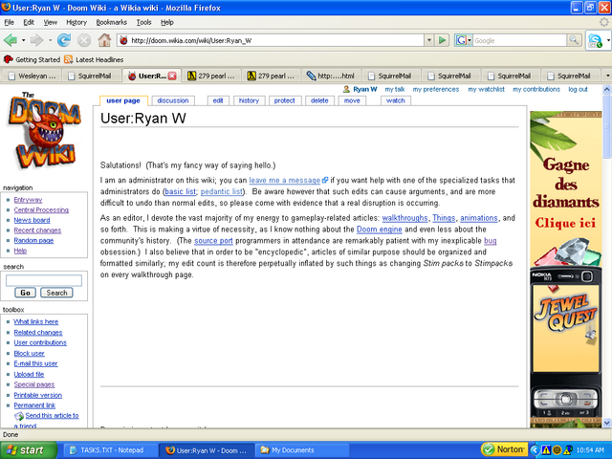This screenshot has width=612, height=459.
Task: Open the Tools menu
Action: [x=143, y=22]
